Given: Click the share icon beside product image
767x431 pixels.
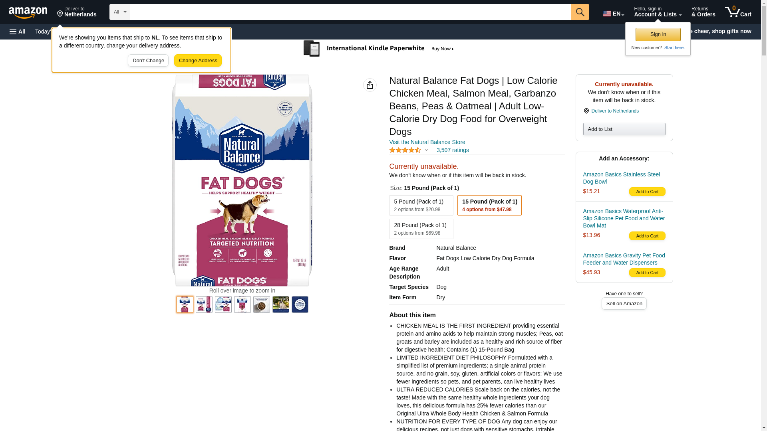Looking at the screenshot, I should [370, 85].
